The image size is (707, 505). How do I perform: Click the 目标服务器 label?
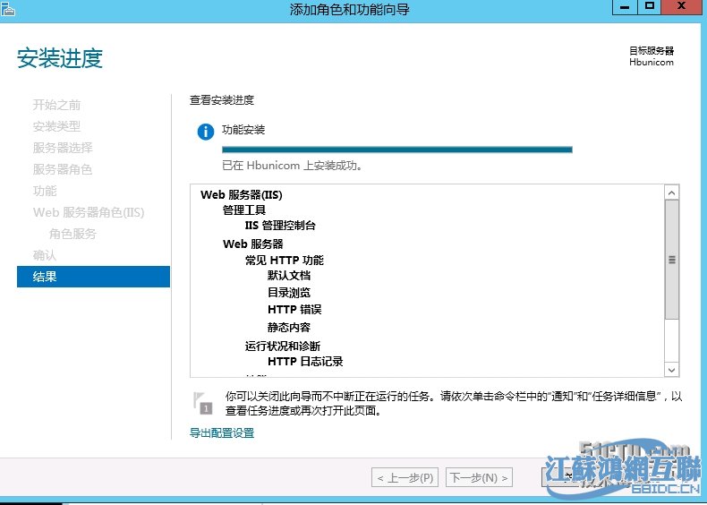[x=652, y=50]
